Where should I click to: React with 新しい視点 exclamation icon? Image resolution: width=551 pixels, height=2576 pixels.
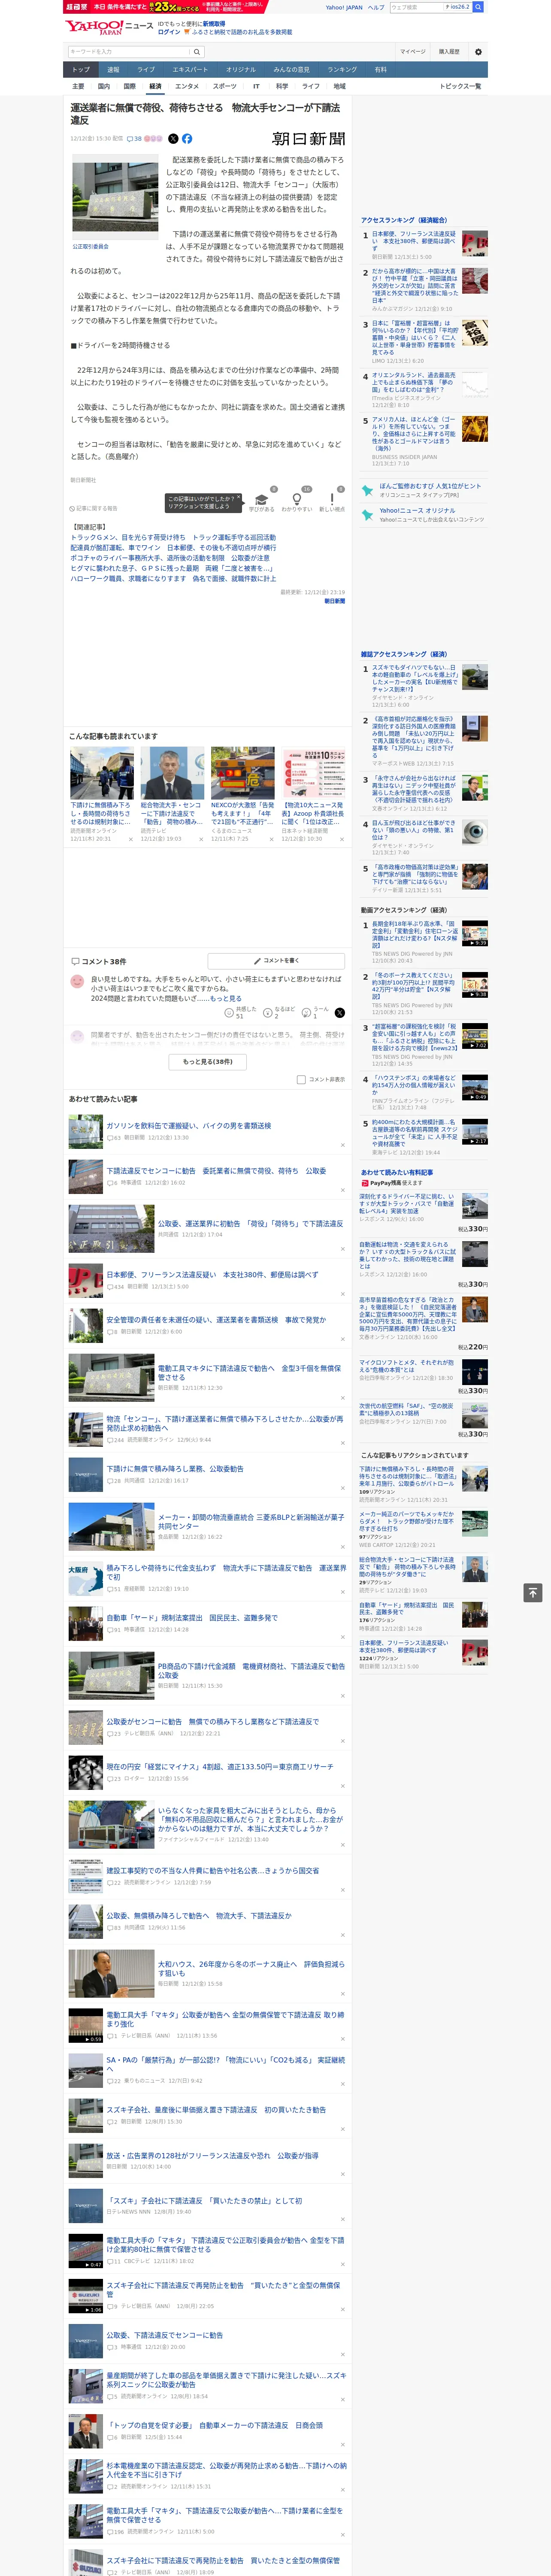pos(332,499)
